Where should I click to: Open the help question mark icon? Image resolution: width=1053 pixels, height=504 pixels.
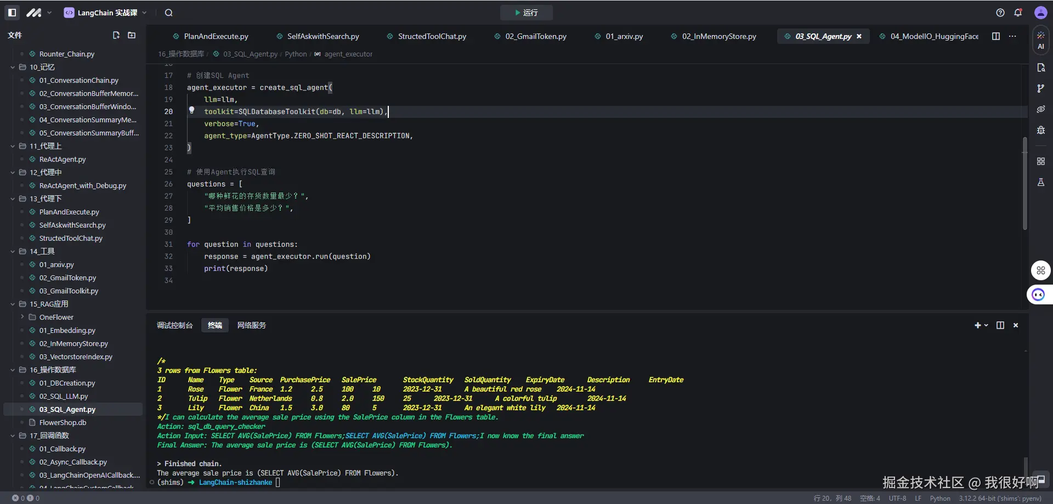click(1000, 13)
